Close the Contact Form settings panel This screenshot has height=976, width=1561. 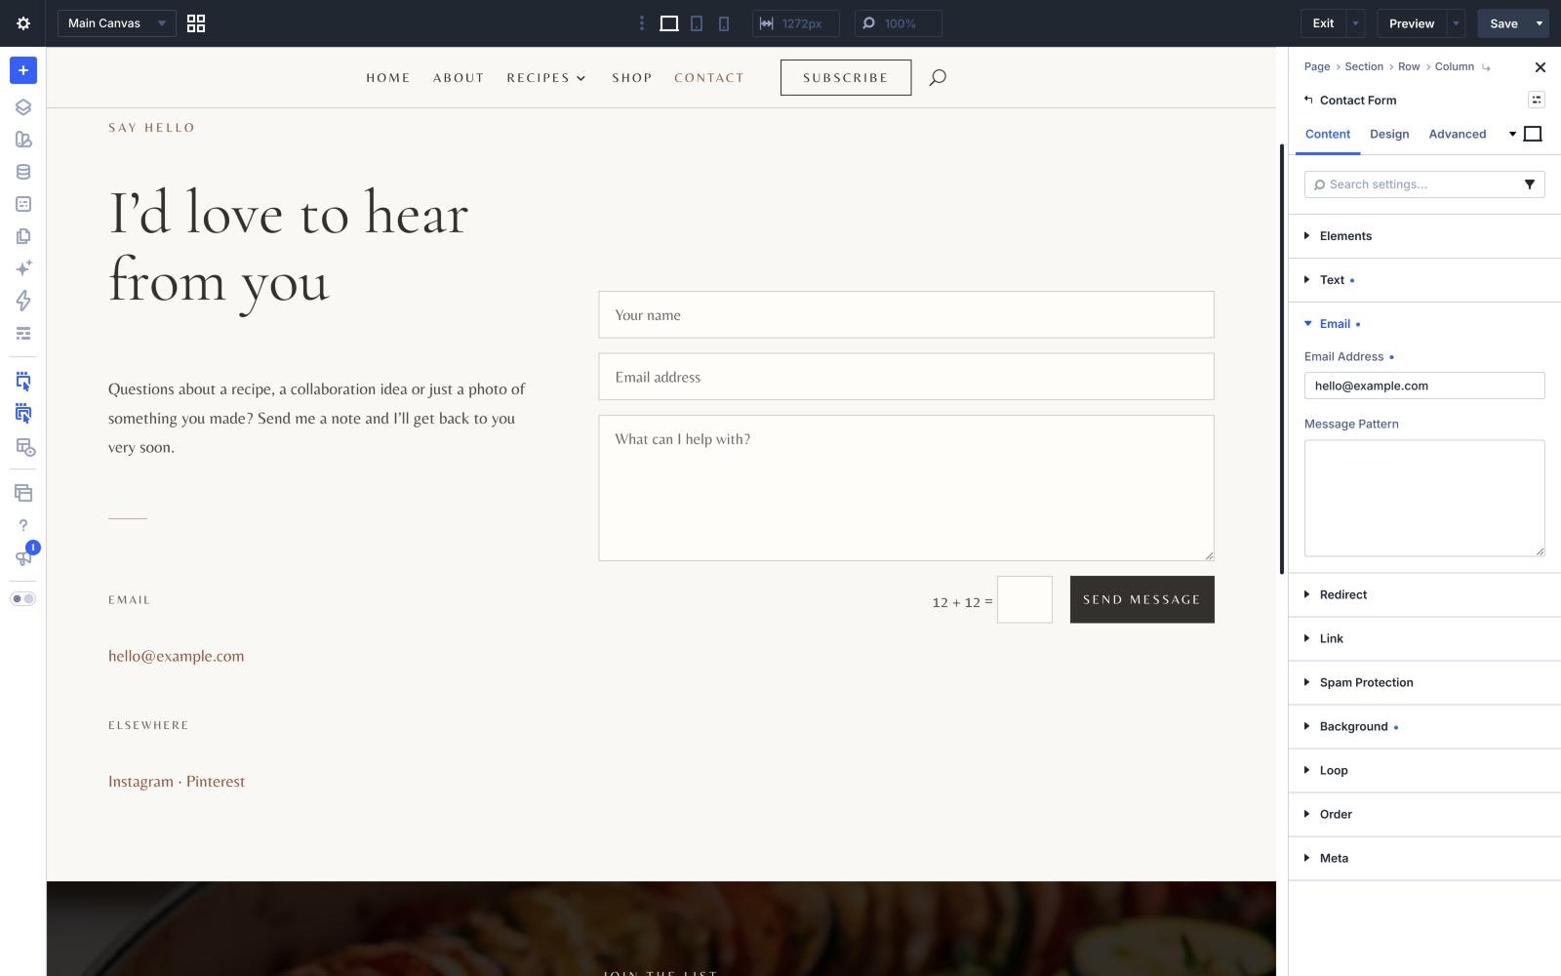point(1541,67)
